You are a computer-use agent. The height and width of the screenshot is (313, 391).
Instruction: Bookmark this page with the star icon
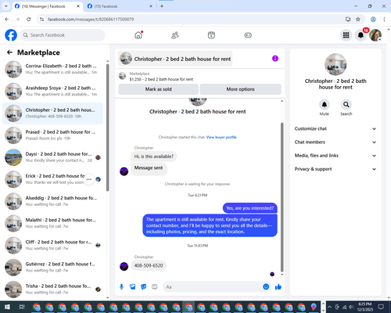(358, 20)
